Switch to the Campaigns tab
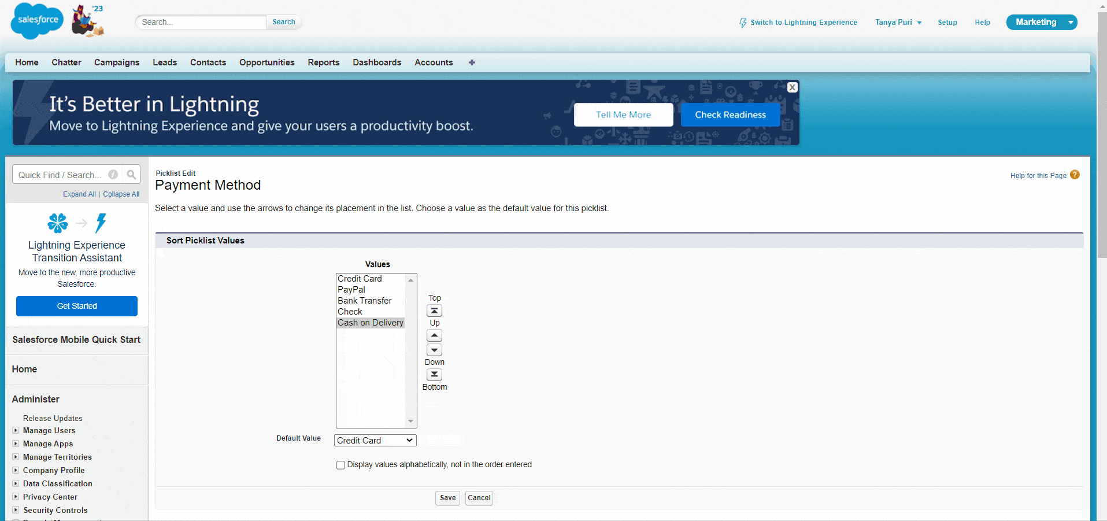Screen dimensions: 1107x521 point(117,62)
